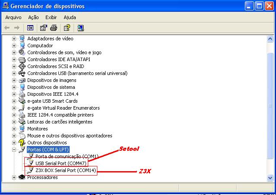Viewport: 276px width, 195px height.
Task: Click the Print toolbar icon
Action: (x=54, y=28)
